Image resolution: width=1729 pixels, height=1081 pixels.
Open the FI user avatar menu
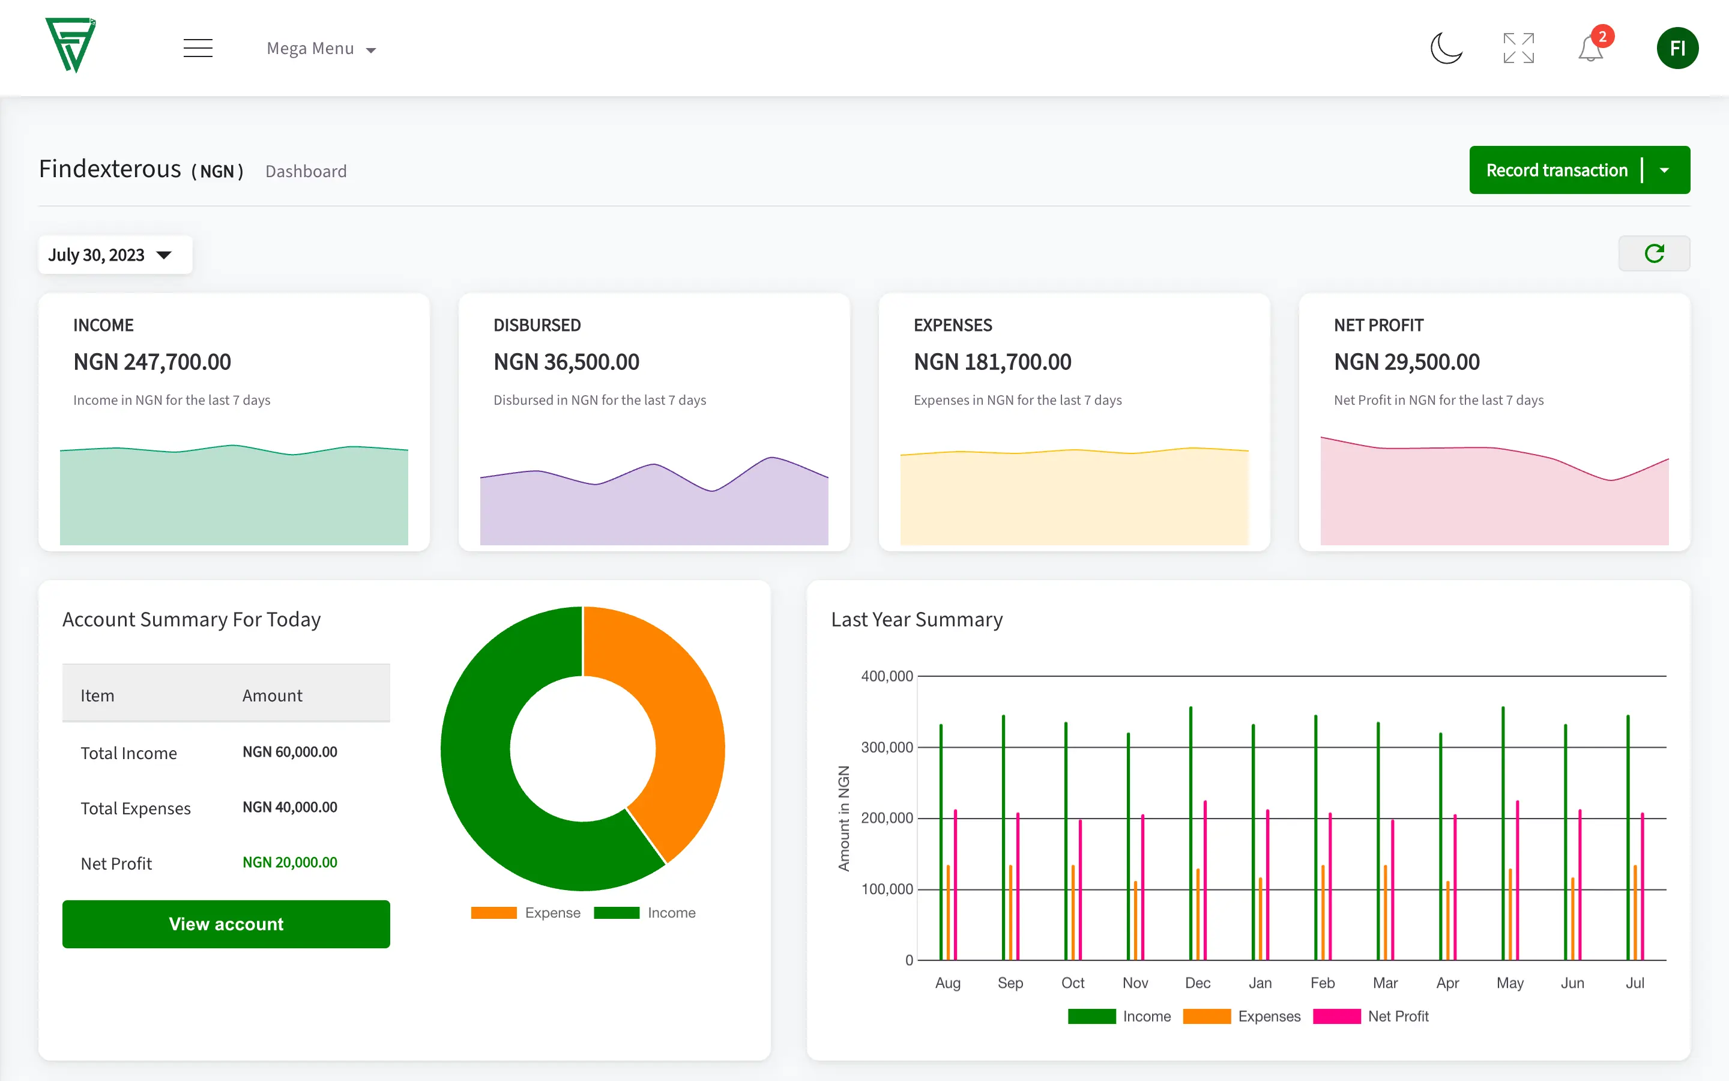(1677, 48)
